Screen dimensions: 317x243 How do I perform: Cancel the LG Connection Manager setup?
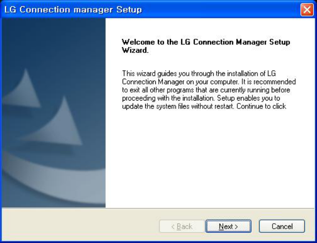point(282,226)
